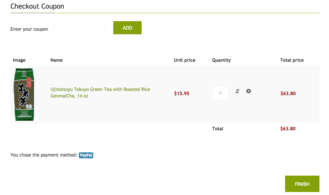Click 'You chose the payment method' text
The image size is (329, 195).
pos(44,155)
